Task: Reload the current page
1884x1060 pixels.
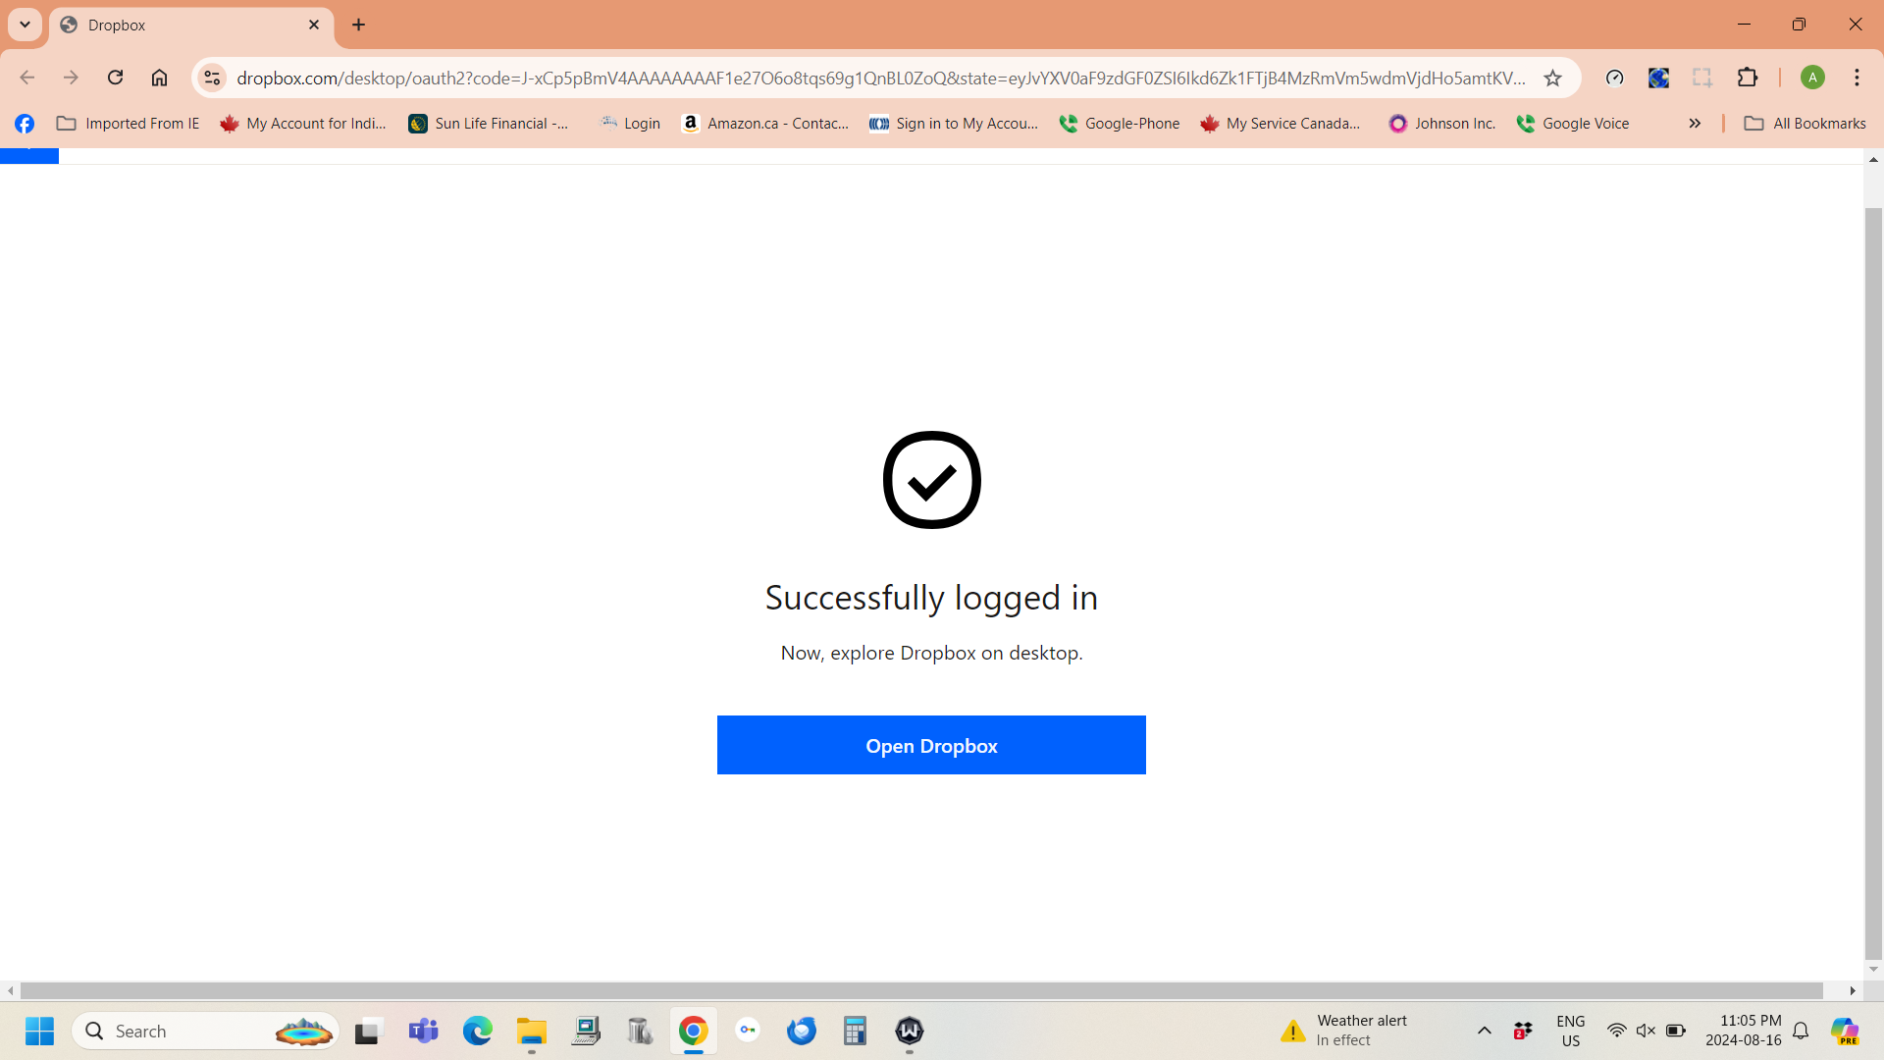Action: click(x=115, y=78)
